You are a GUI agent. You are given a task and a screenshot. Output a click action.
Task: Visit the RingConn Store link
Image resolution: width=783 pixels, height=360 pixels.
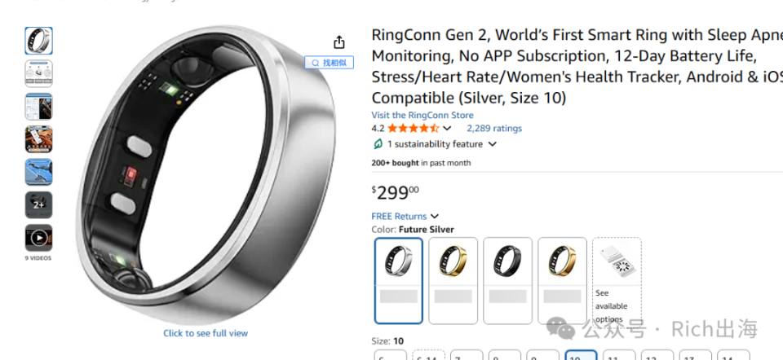tap(422, 115)
